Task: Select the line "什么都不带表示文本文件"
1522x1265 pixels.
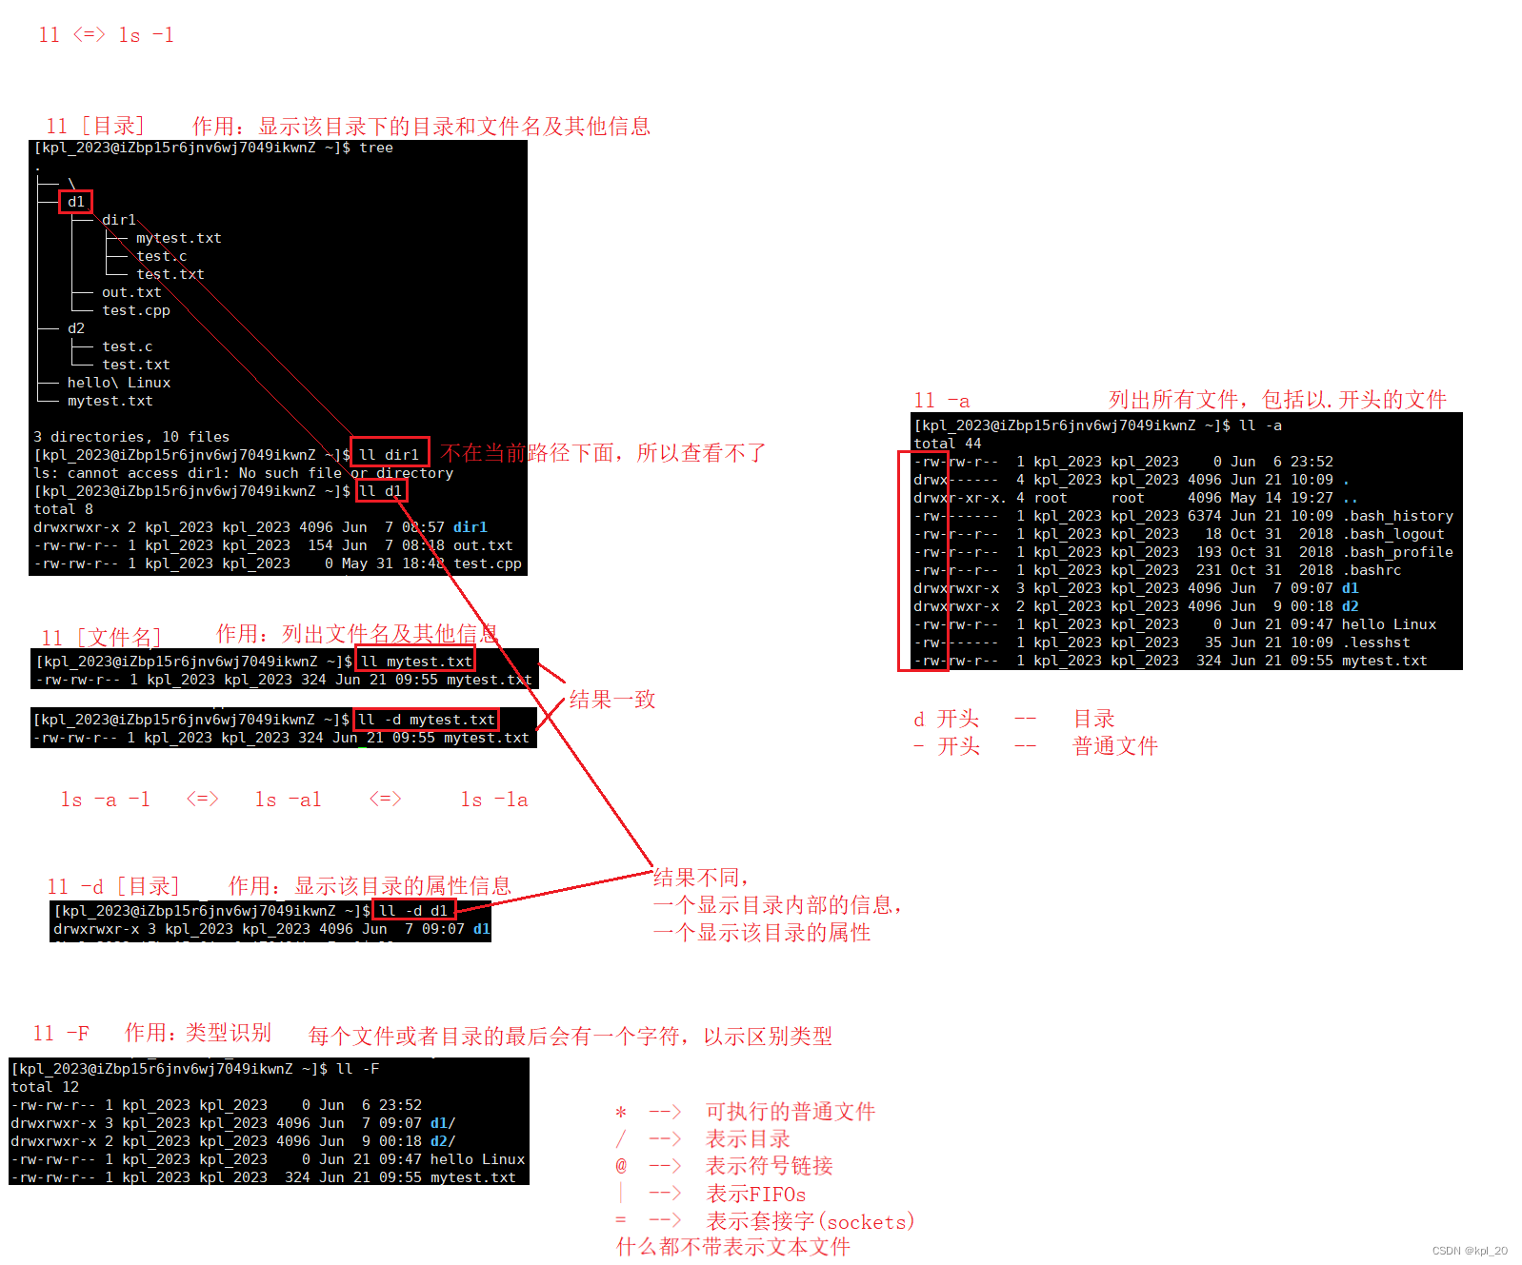Action: [733, 1247]
